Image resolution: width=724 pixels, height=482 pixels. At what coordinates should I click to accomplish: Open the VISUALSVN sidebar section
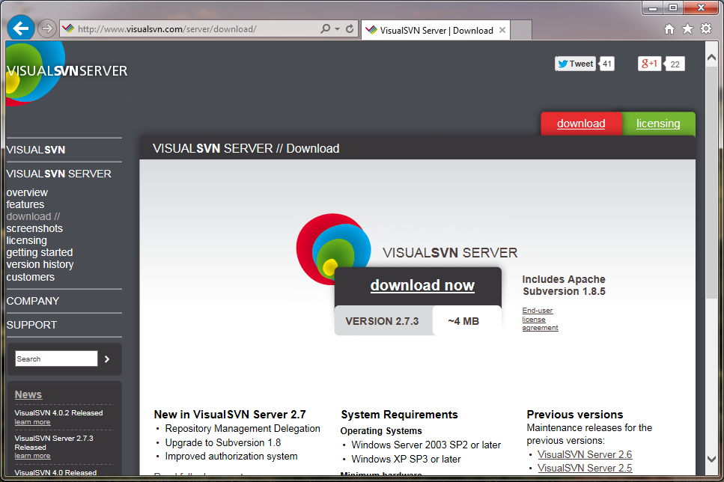(36, 150)
